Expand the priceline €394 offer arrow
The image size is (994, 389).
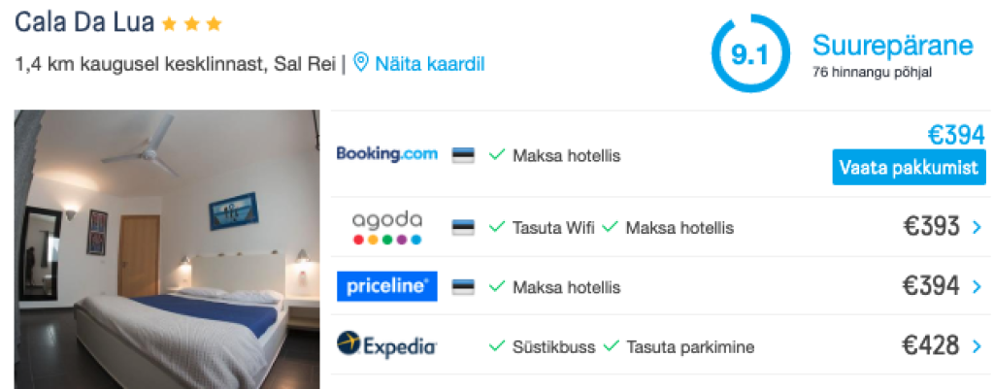(977, 287)
